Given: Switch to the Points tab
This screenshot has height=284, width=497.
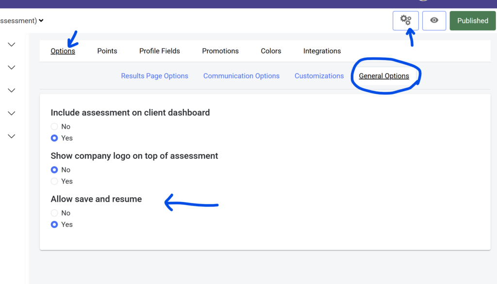Looking at the screenshot, I should point(107,51).
